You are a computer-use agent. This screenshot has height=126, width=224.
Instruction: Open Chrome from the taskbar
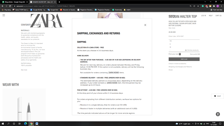(31, 124)
